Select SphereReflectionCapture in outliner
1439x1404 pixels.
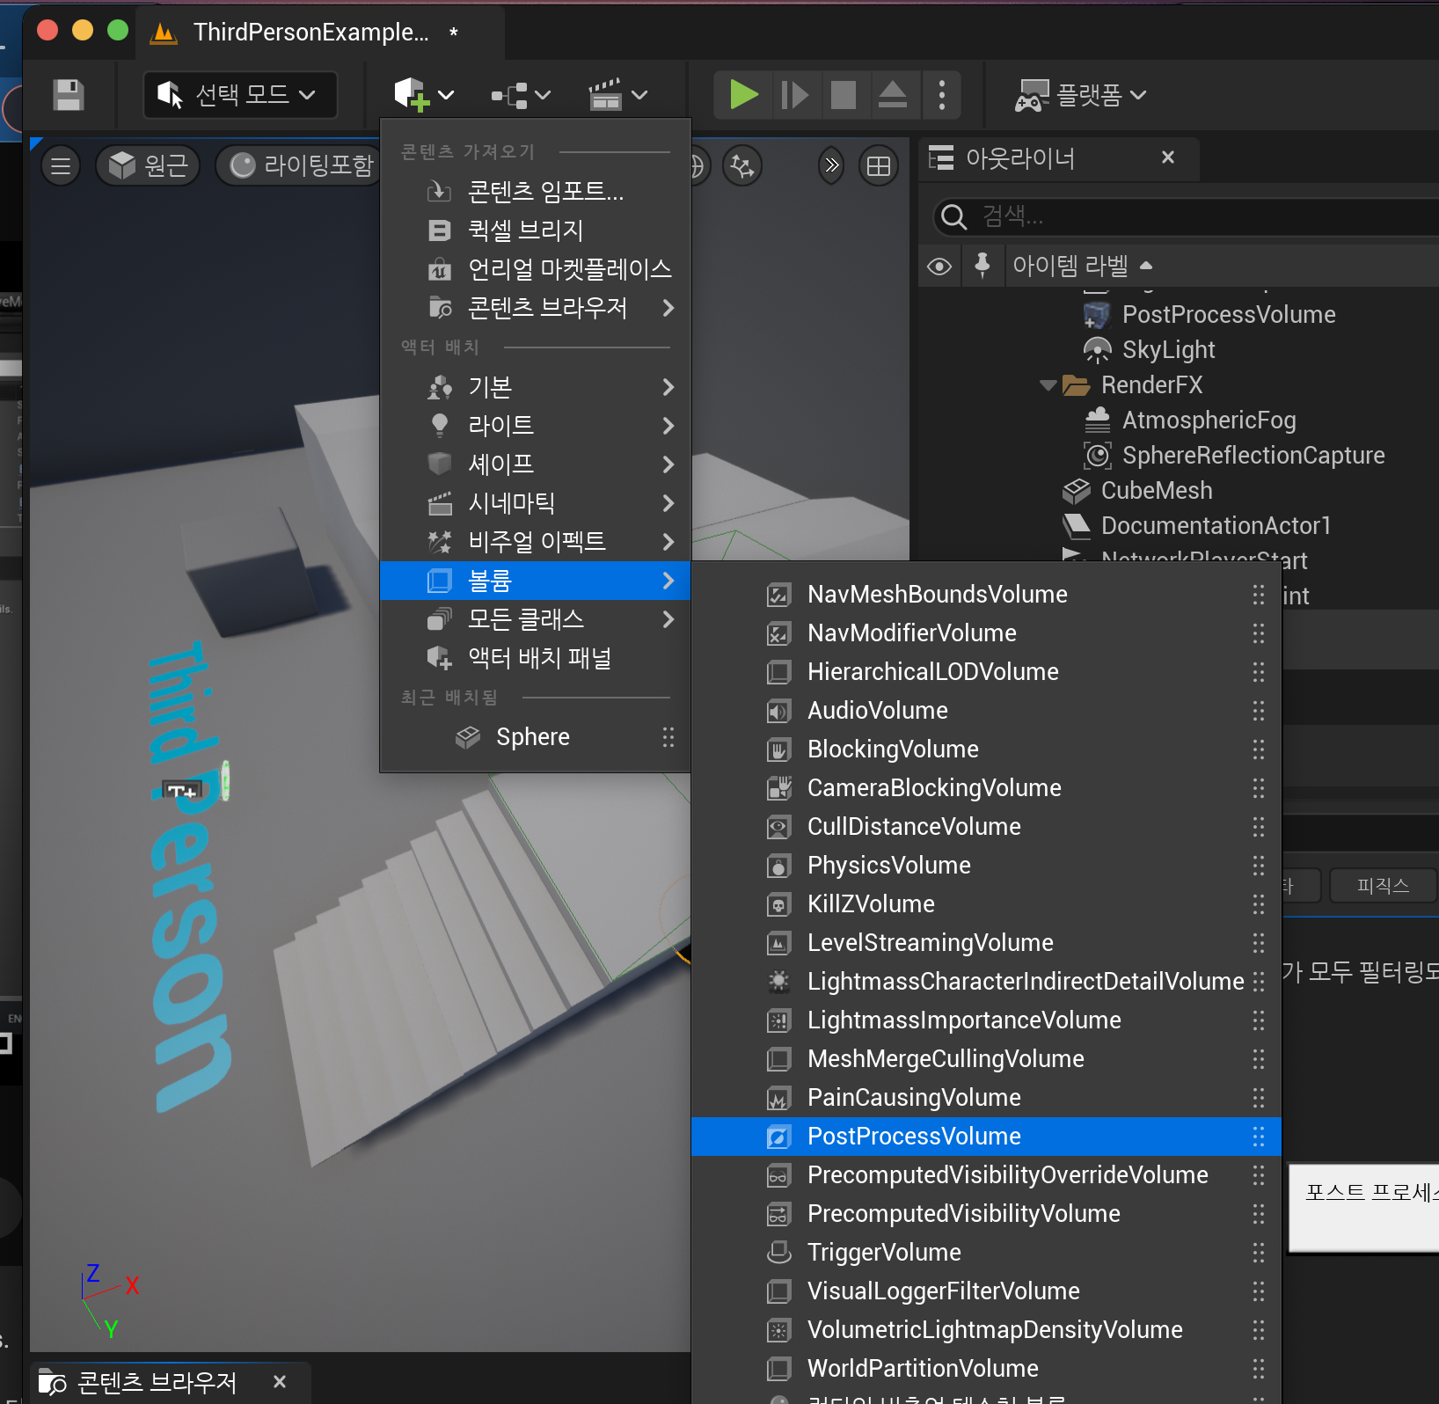click(x=1253, y=455)
